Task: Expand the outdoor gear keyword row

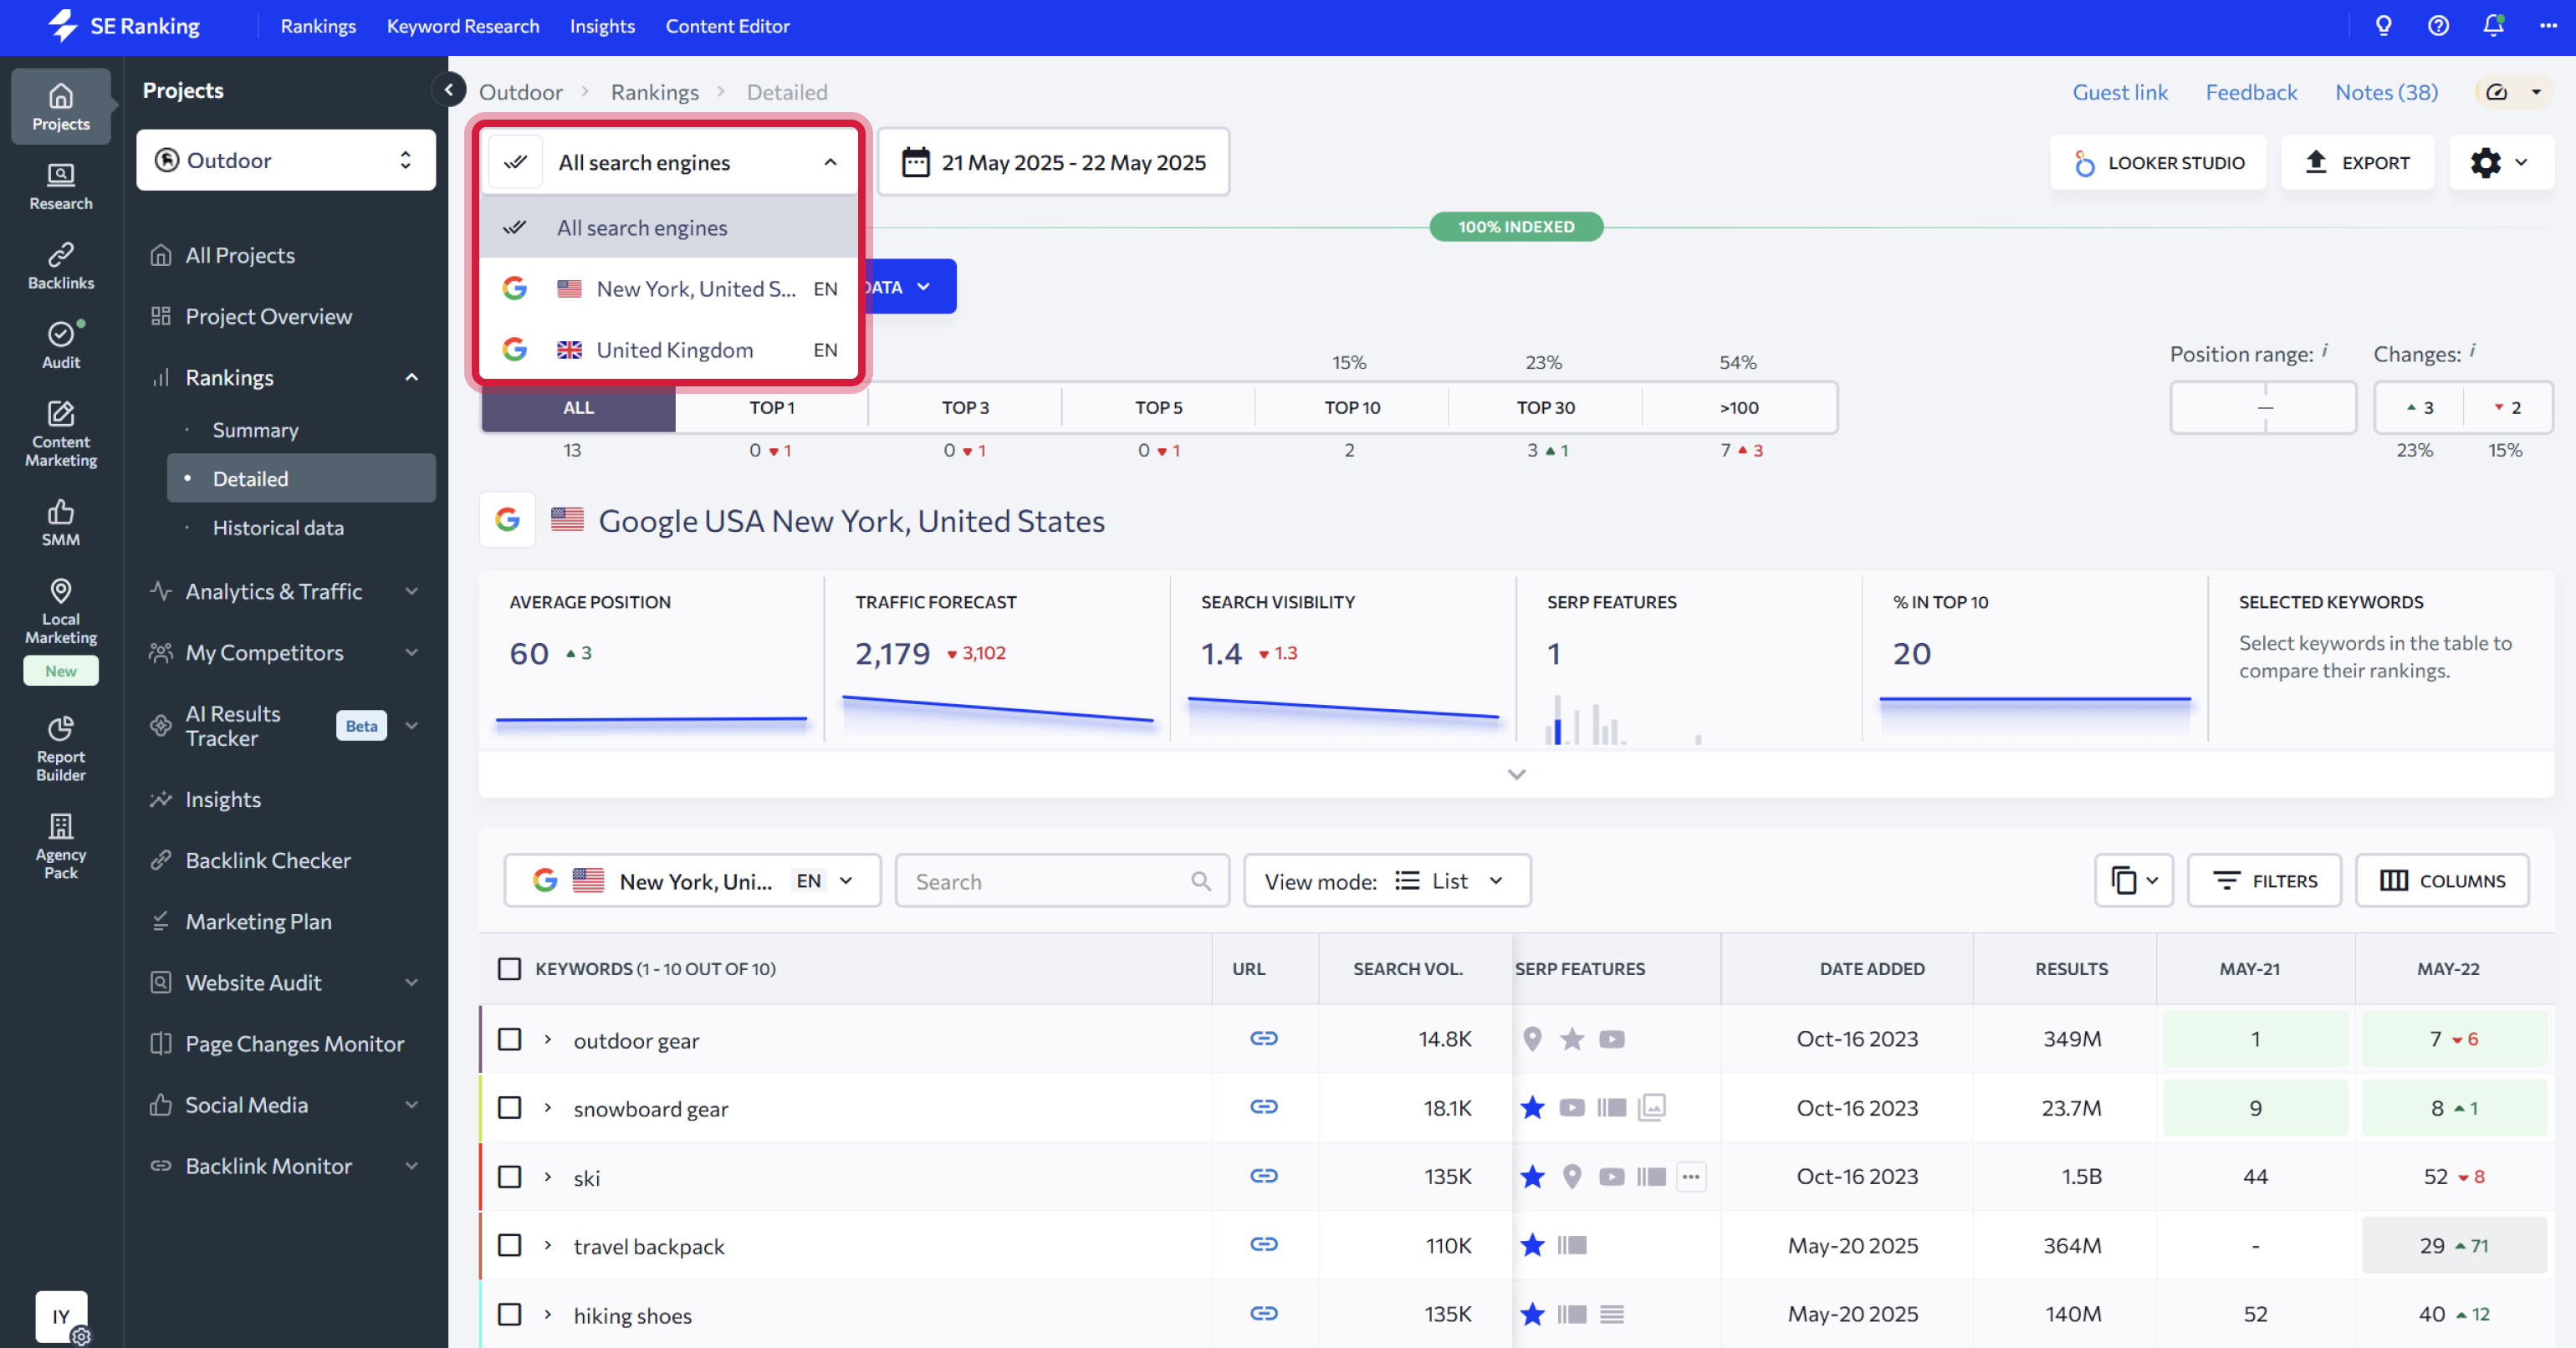Action: (547, 1040)
